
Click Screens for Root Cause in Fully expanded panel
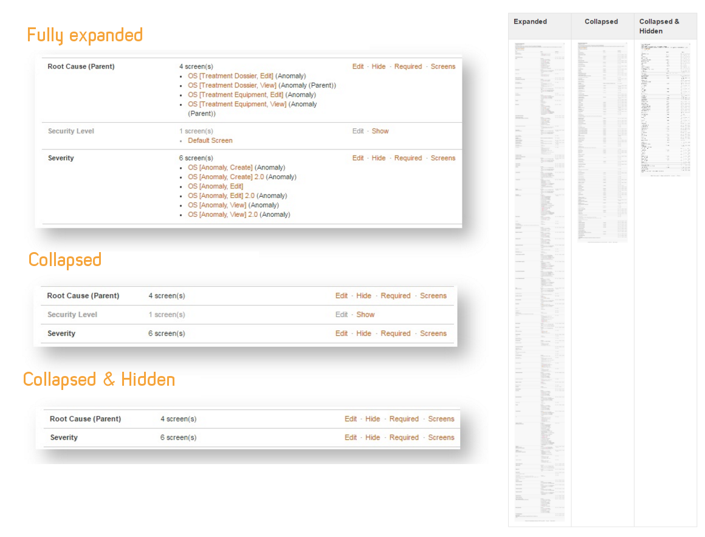pyautogui.click(x=443, y=66)
